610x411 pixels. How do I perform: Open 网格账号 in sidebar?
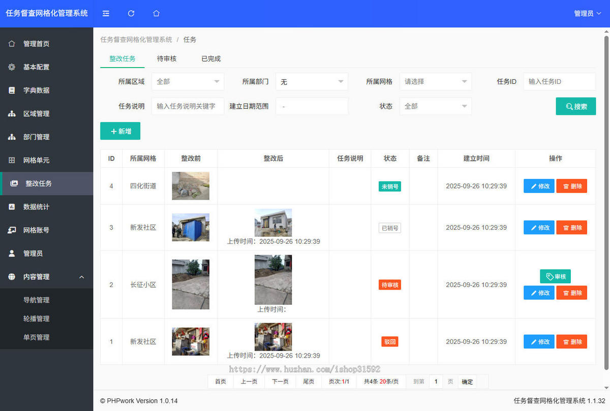(x=47, y=230)
